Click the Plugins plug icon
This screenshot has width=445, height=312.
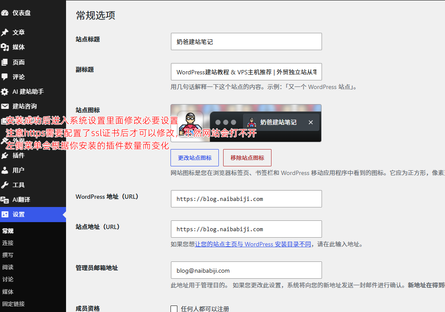(x=5, y=156)
